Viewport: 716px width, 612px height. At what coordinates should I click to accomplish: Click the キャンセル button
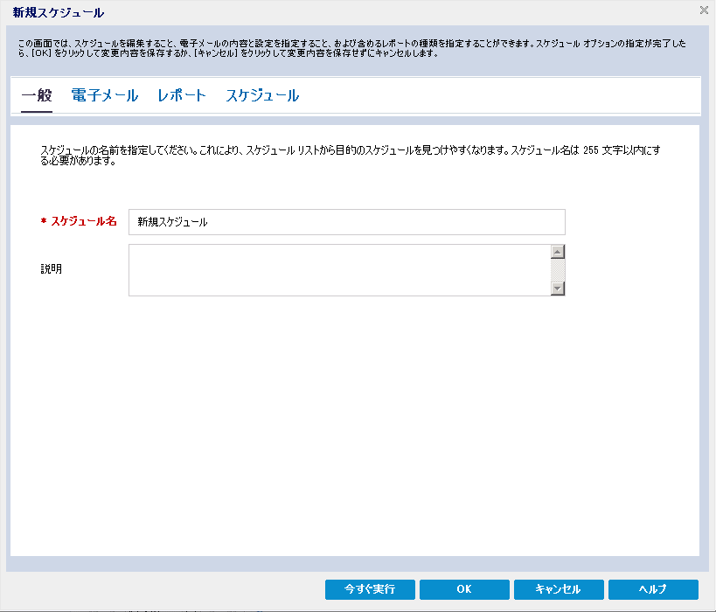point(558,589)
